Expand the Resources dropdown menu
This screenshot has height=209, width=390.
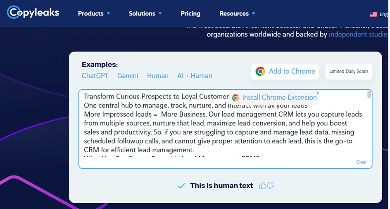point(237,14)
